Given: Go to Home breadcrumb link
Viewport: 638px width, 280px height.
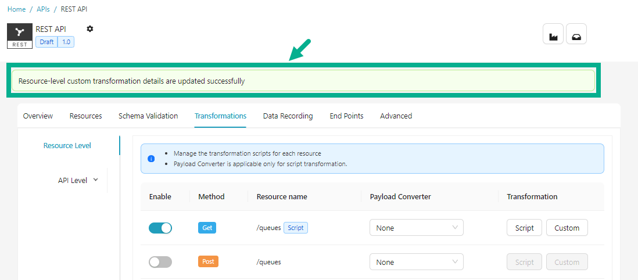Looking at the screenshot, I should [16, 9].
